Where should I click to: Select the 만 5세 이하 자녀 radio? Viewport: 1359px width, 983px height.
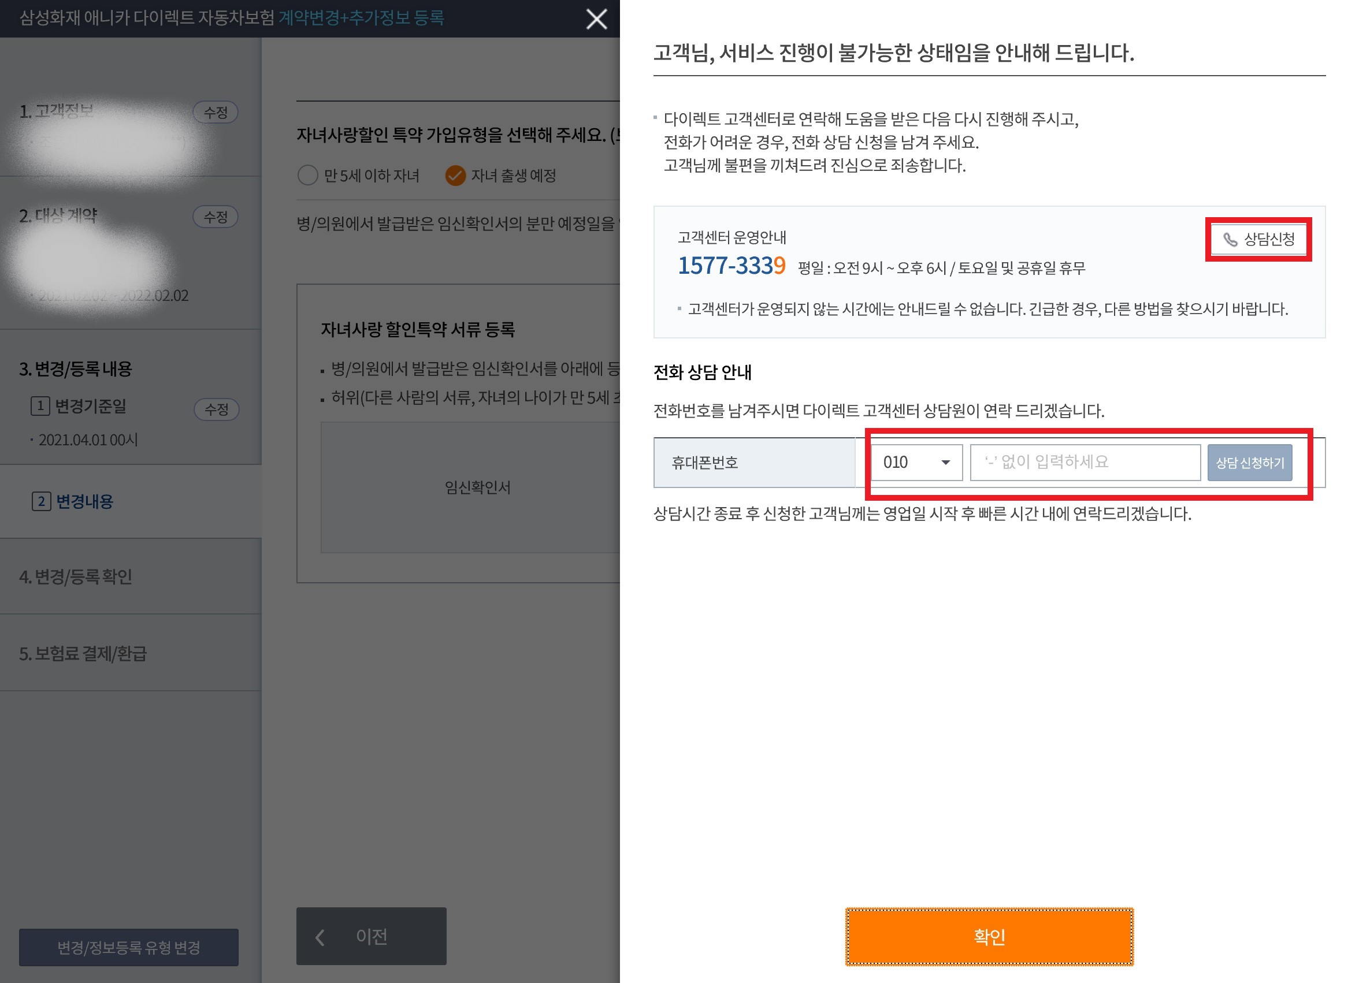tap(307, 176)
